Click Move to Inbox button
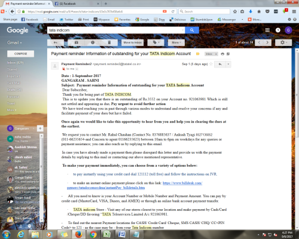The height and width of the screenshot is (239, 299). (132, 42)
